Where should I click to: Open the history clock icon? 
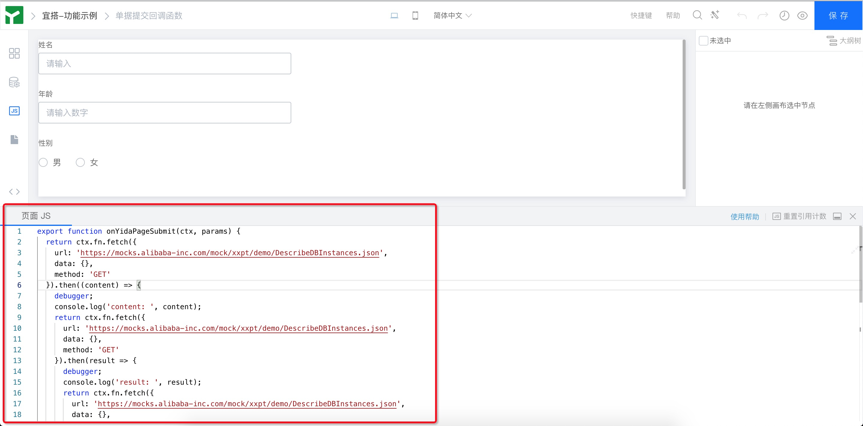pyautogui.click(x=784, y=15)
